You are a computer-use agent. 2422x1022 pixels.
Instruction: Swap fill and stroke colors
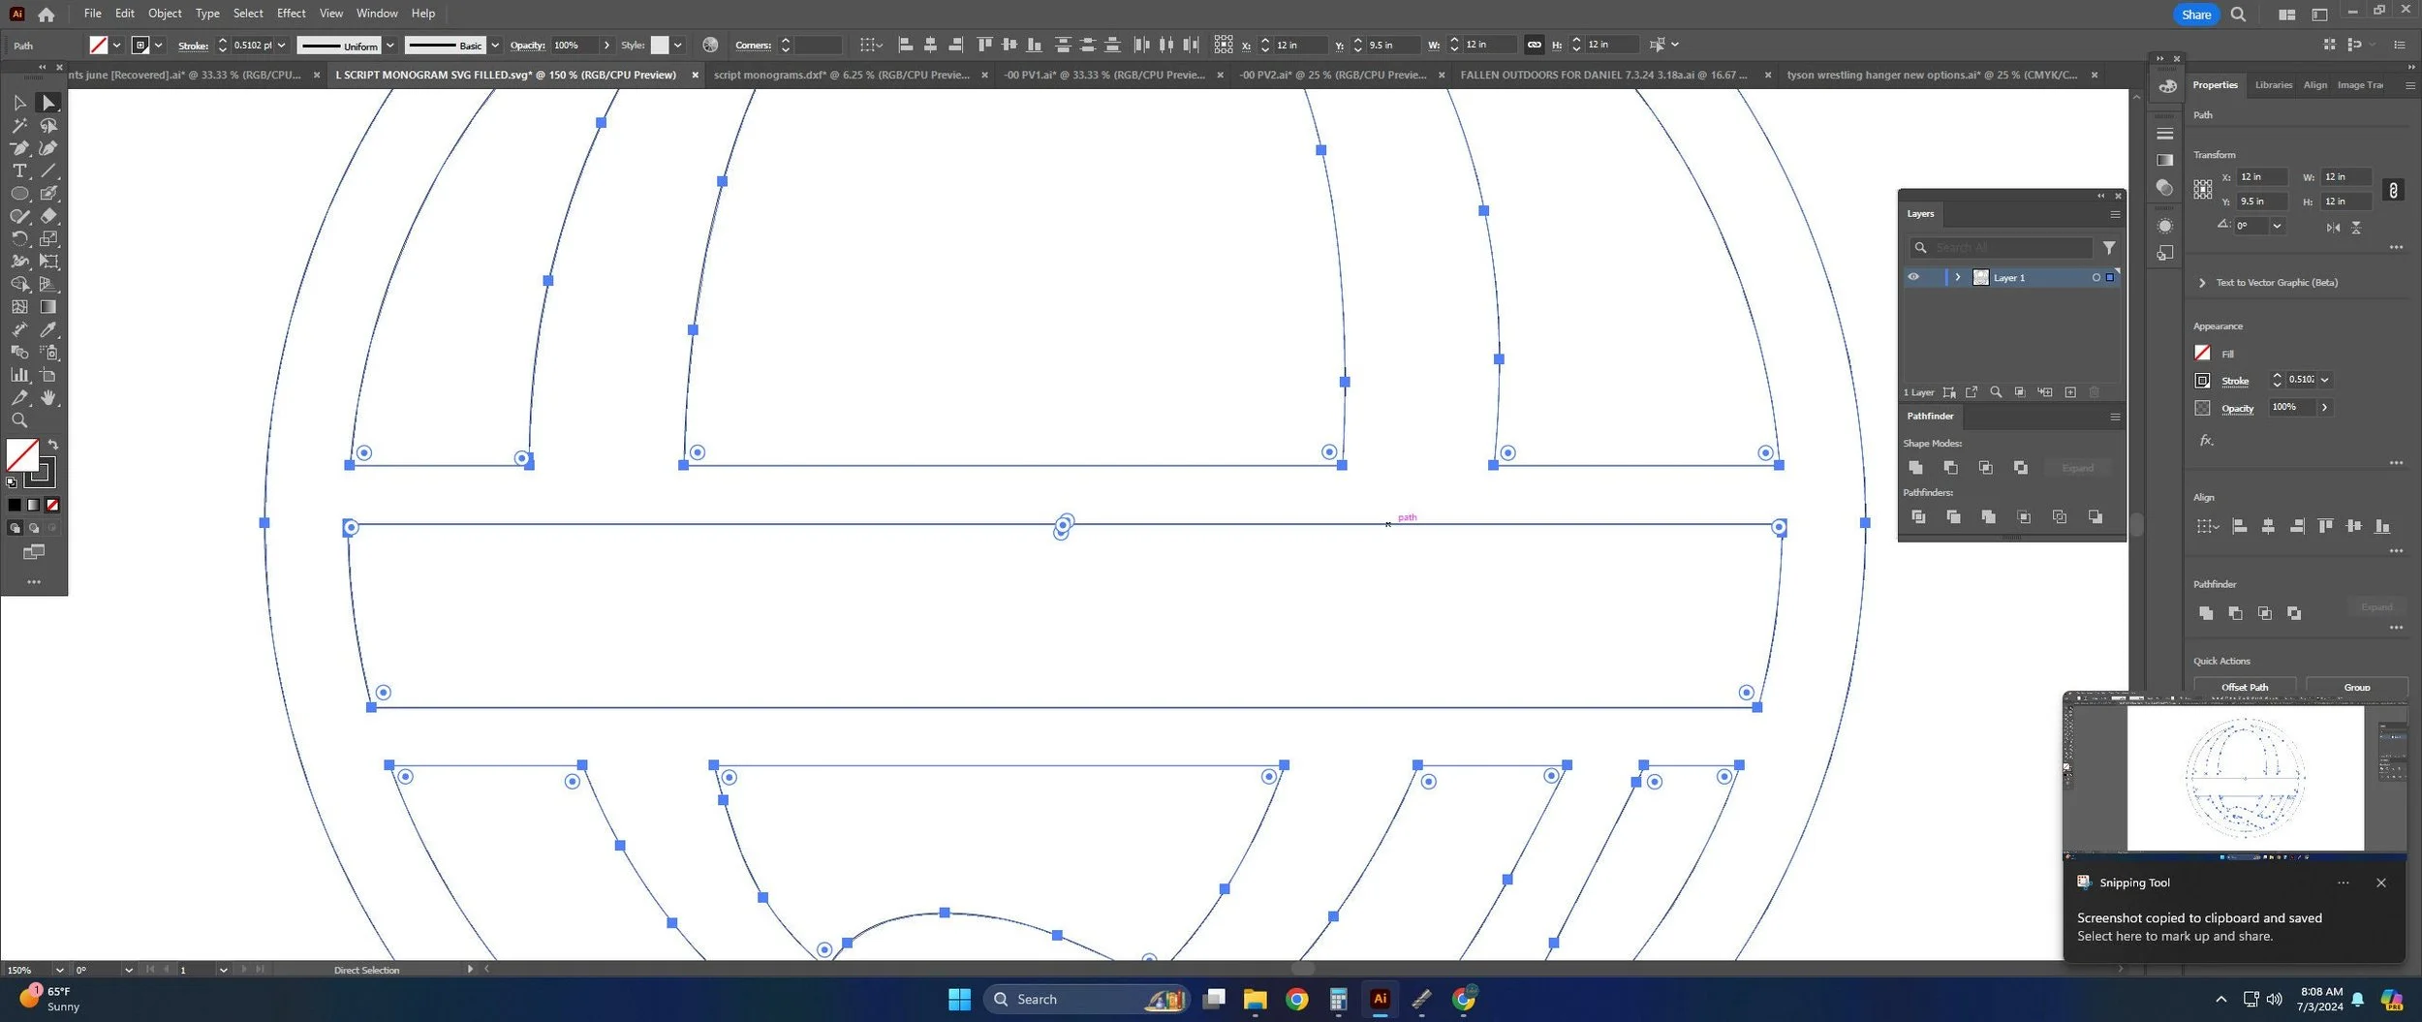click(x=53, y=445)
